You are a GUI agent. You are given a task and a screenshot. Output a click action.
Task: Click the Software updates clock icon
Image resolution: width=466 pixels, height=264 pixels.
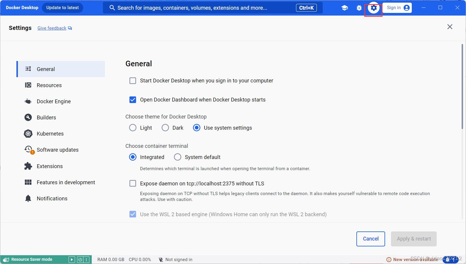coord(28,149)
